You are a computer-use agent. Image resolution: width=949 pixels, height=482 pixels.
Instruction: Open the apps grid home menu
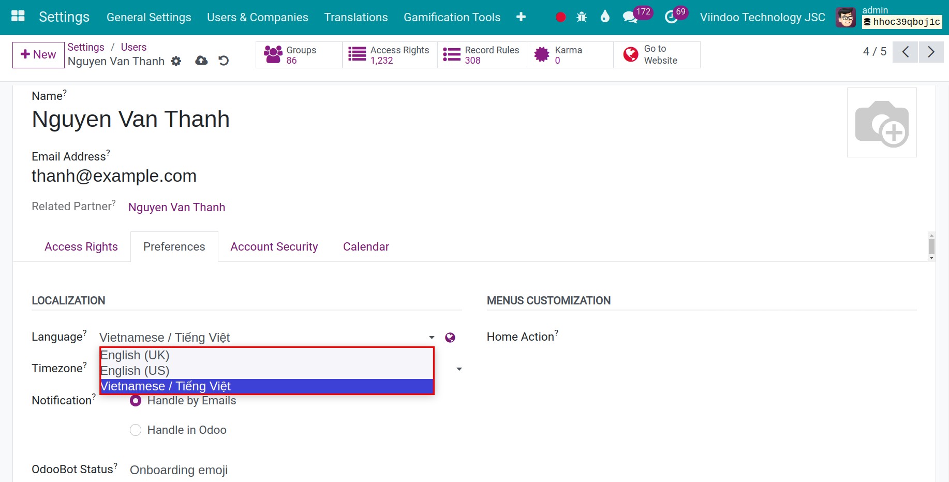coord(18,17)
